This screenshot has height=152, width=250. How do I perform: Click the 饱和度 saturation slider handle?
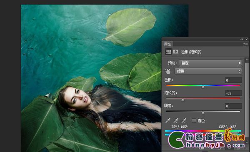pyautogui.click(x=183, y=100)
